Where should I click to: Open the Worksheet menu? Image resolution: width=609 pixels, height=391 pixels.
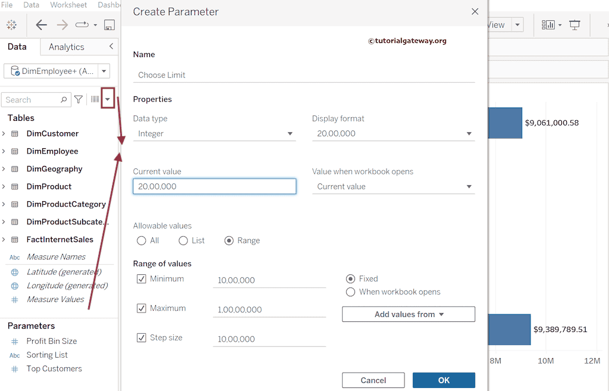click(68, 5)
